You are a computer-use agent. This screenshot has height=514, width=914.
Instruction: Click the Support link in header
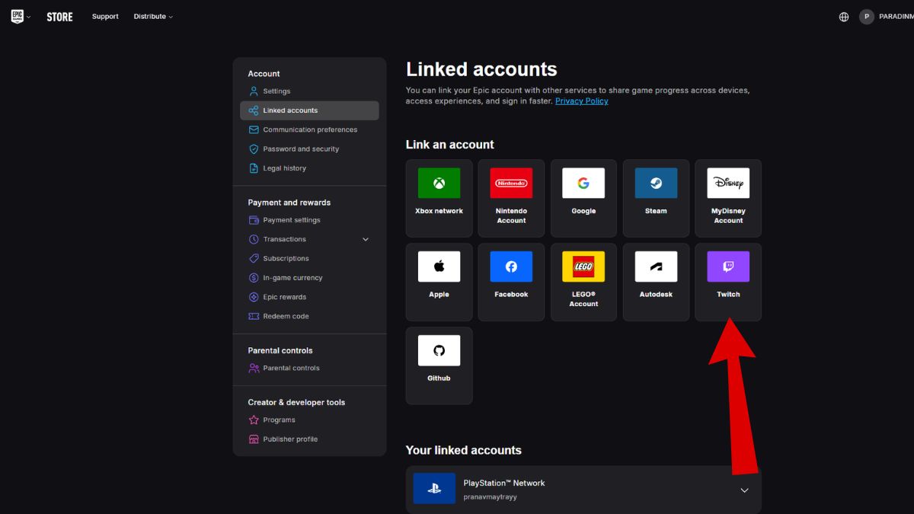click(105, 17)
